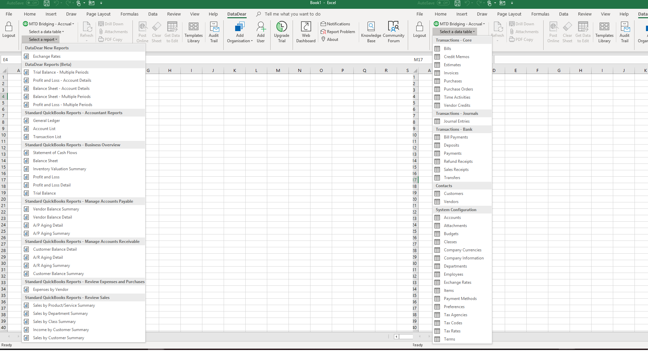
Task: Toggle AutoSave in the right Excel window
Action: point(443,3)
